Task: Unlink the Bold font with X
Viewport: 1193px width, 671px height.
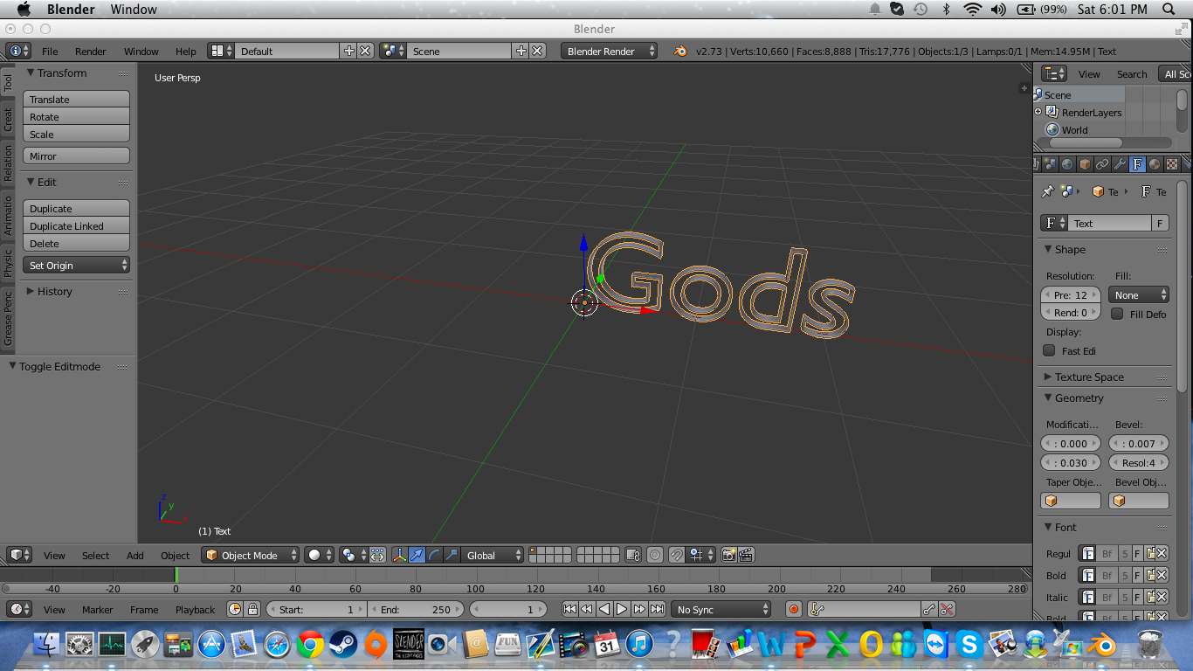Action: pyautogui.click(x=1162, y=575)
